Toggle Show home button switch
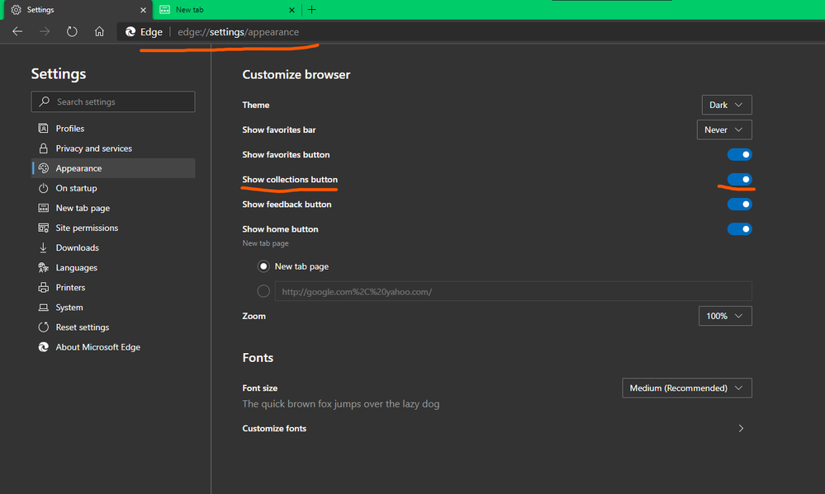This screenshot has height=494, width=825. click(739, 228)
